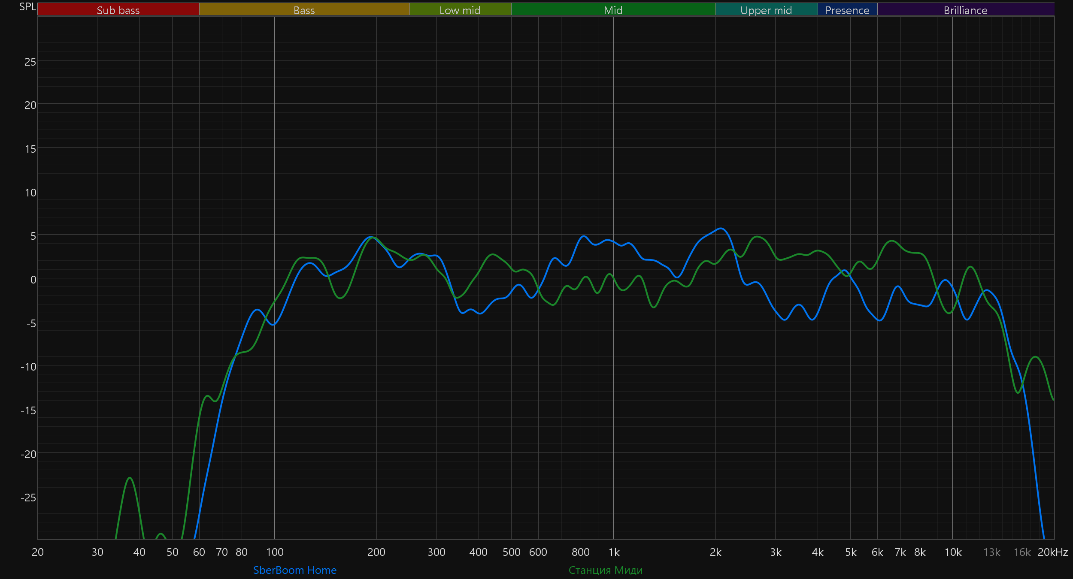
Task: Click the Sub bass frequency band
Action: point(118,10)
